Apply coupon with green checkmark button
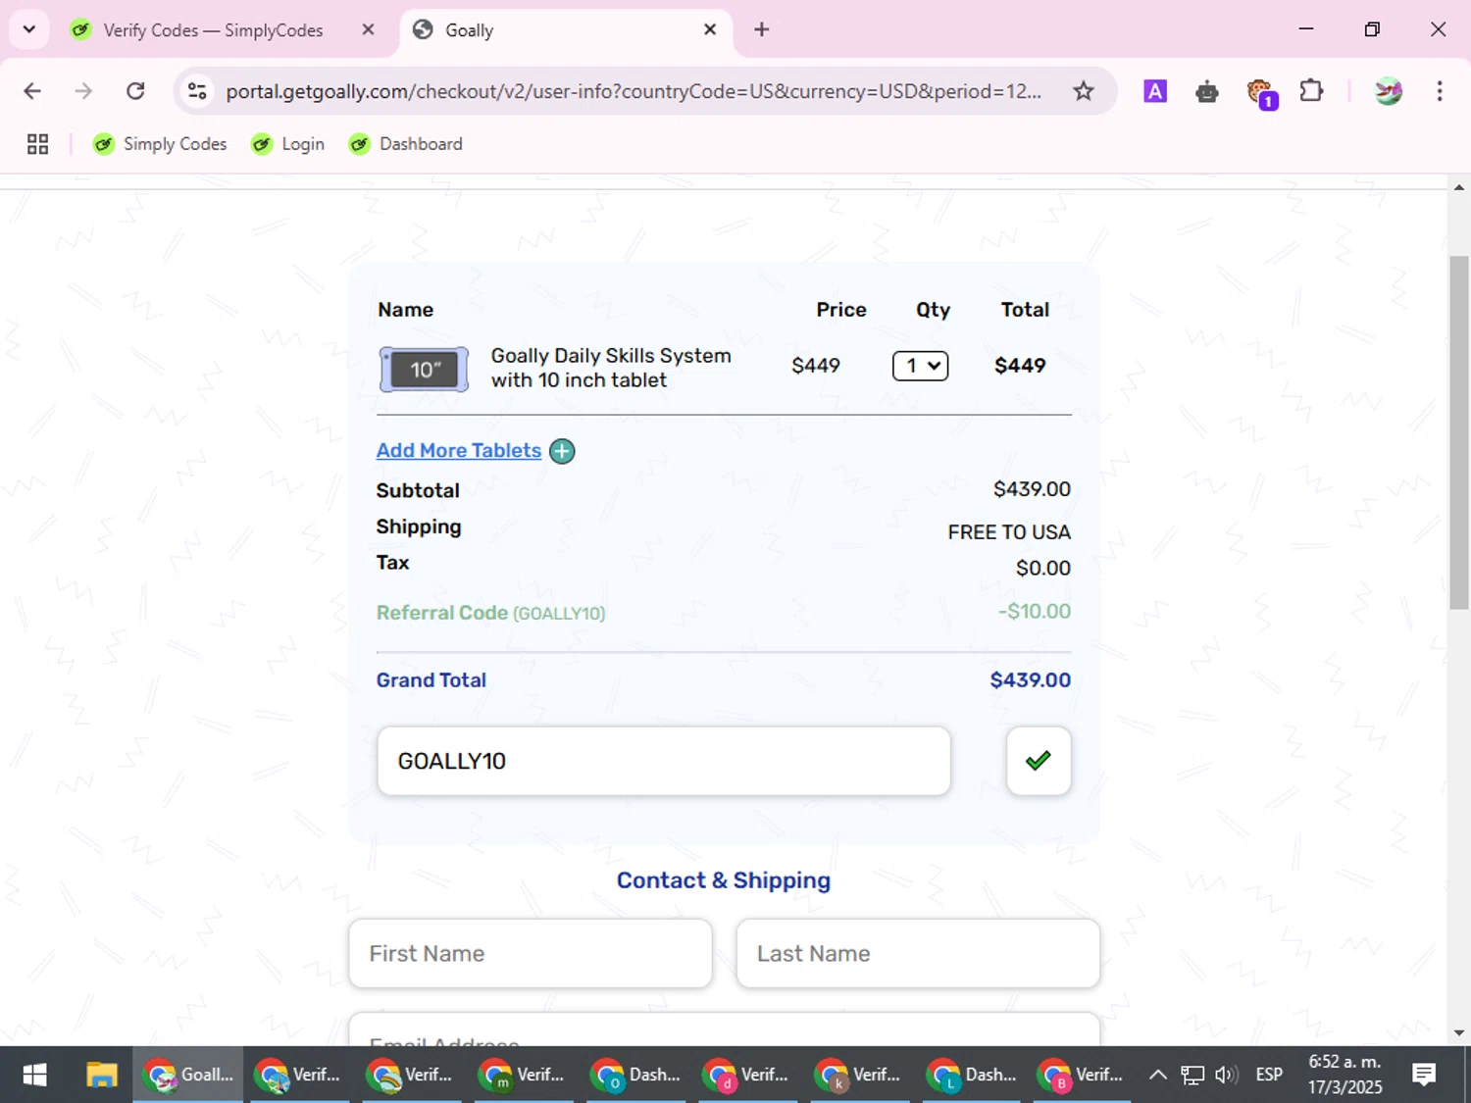 tap(1039, 761)
